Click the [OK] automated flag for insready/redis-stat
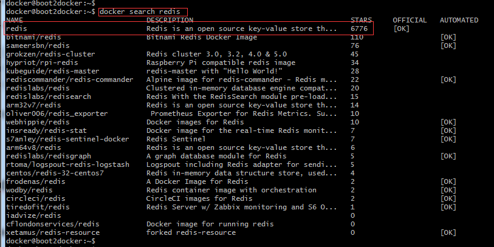Viewport: 494px width, 247px height. point(448,130)
